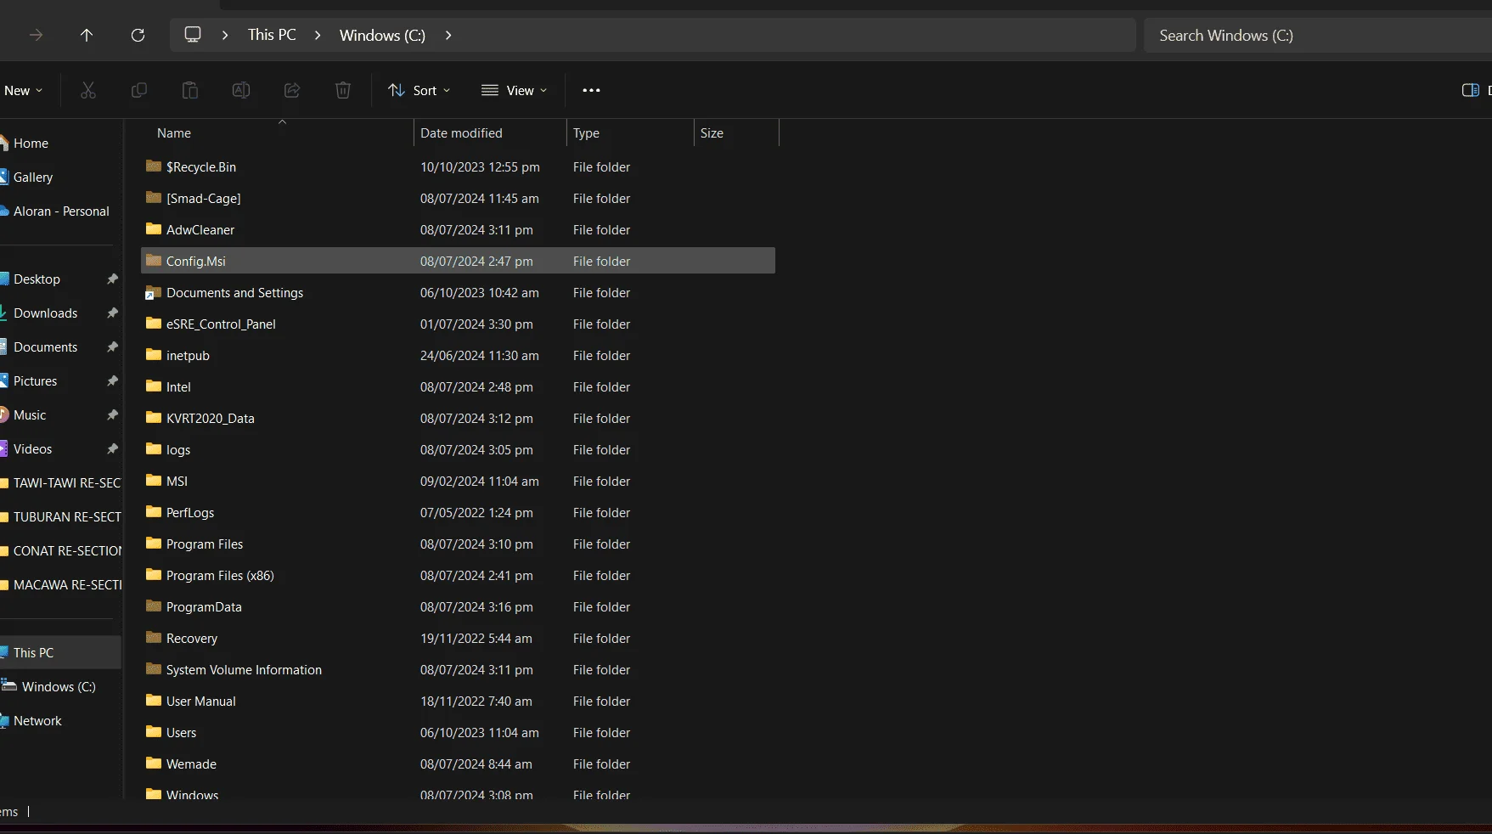Viewport: 1492px width, 834px height.
Task: Click the AdwCleaner folder icon
Action: tap(154, 229)
